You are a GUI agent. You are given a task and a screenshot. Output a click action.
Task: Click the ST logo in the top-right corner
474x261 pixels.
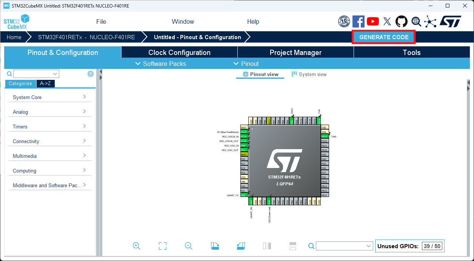click(451, 21)
